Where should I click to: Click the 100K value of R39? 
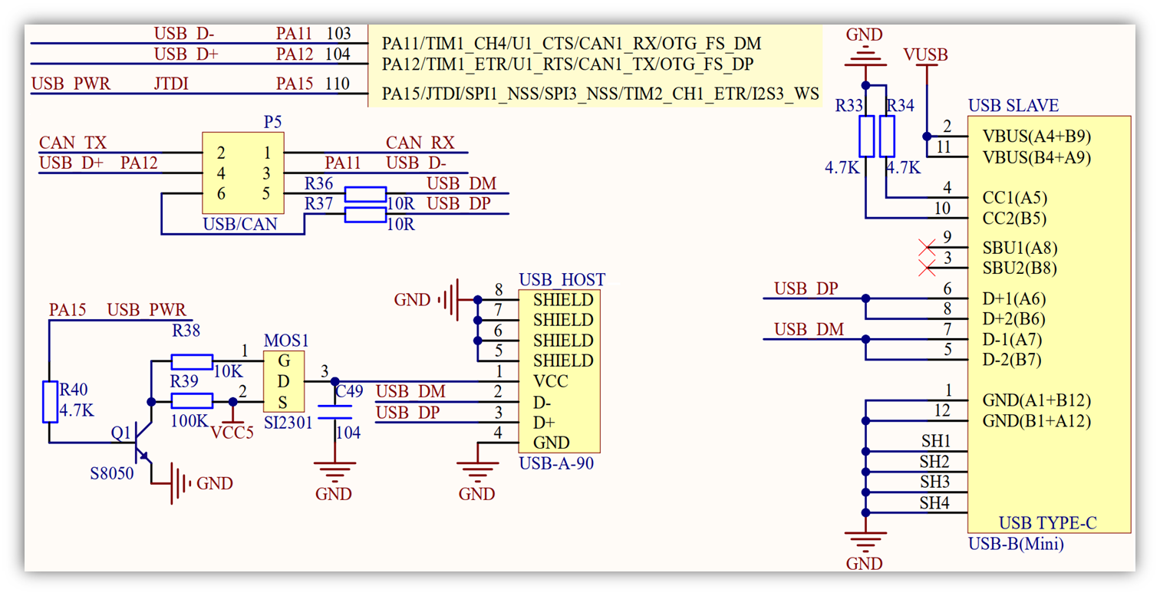coord(191,420)
